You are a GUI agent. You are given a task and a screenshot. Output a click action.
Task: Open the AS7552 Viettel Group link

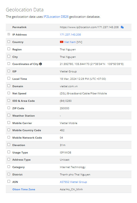pos(73,182)
